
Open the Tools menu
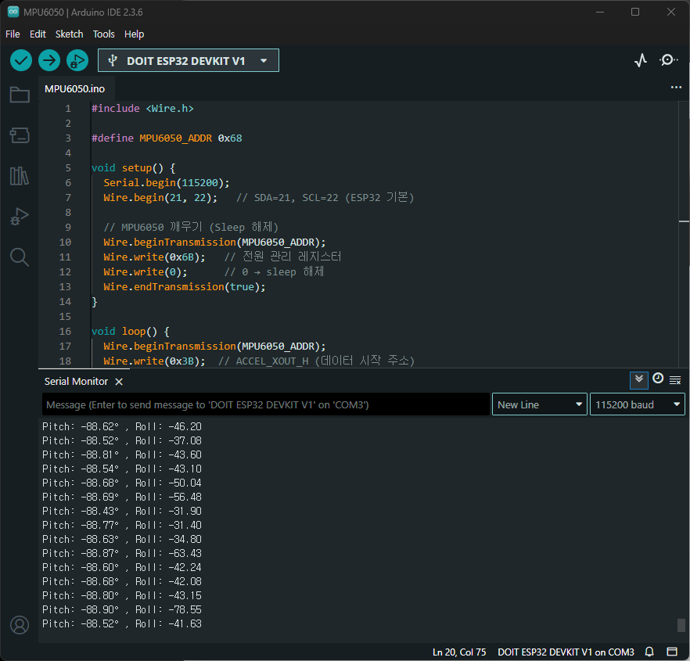(x=104, y=34)
